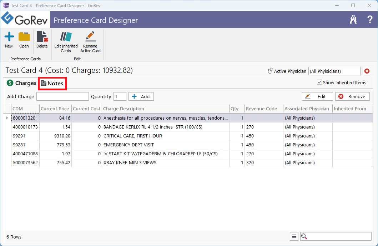This screenshot has width=378, height=246.
Task: Sort by the Inherited From column header
Action: (x=352, y=109)
